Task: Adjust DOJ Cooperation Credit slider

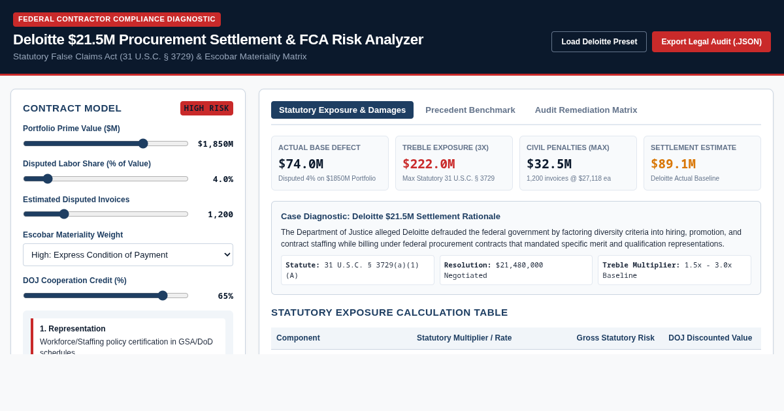Action: [106, 296]
